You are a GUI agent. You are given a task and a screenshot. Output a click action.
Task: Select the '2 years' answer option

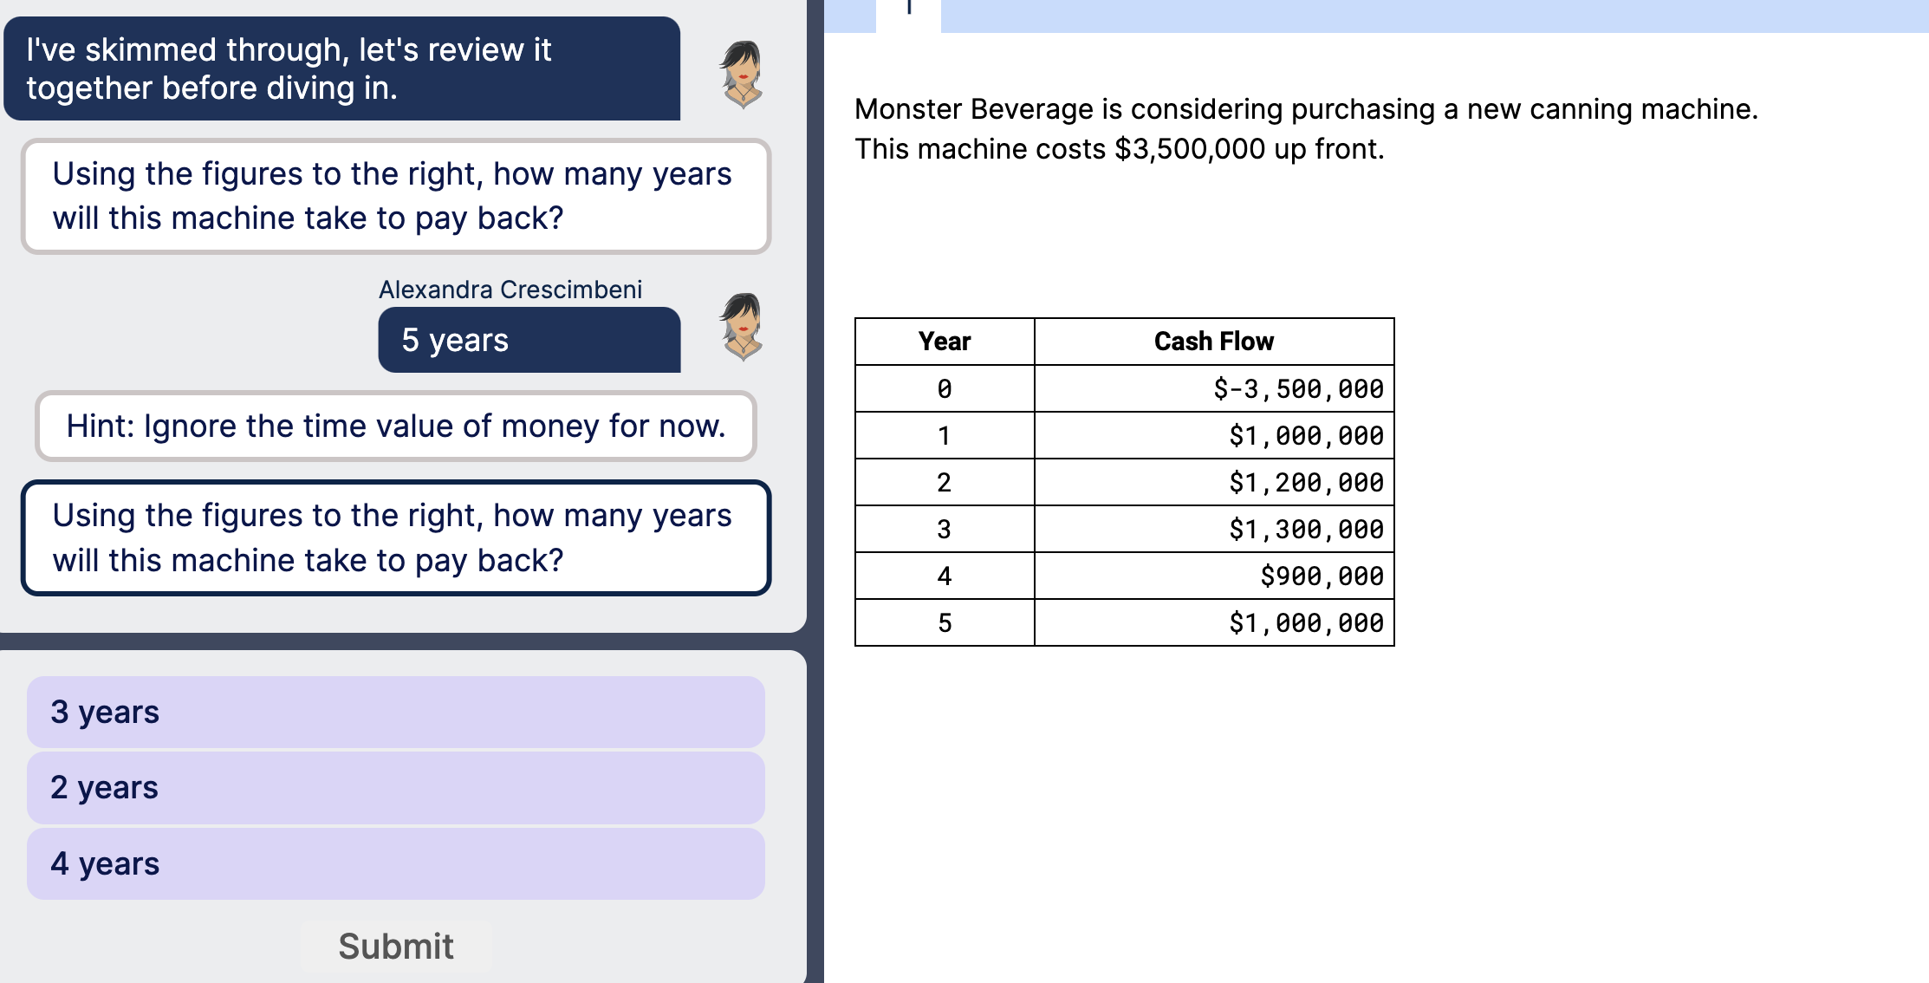396,787
